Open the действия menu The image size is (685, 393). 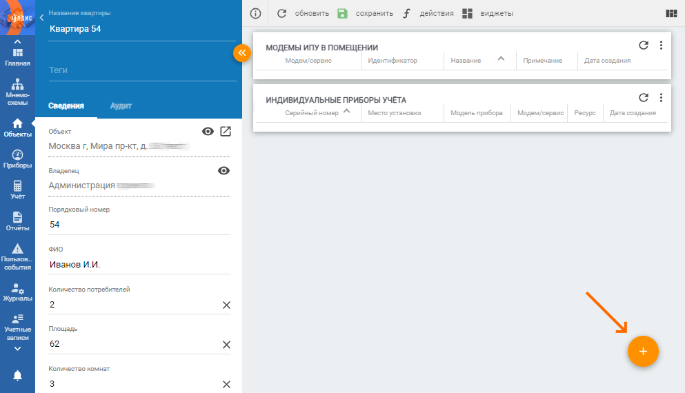[428, 14]
